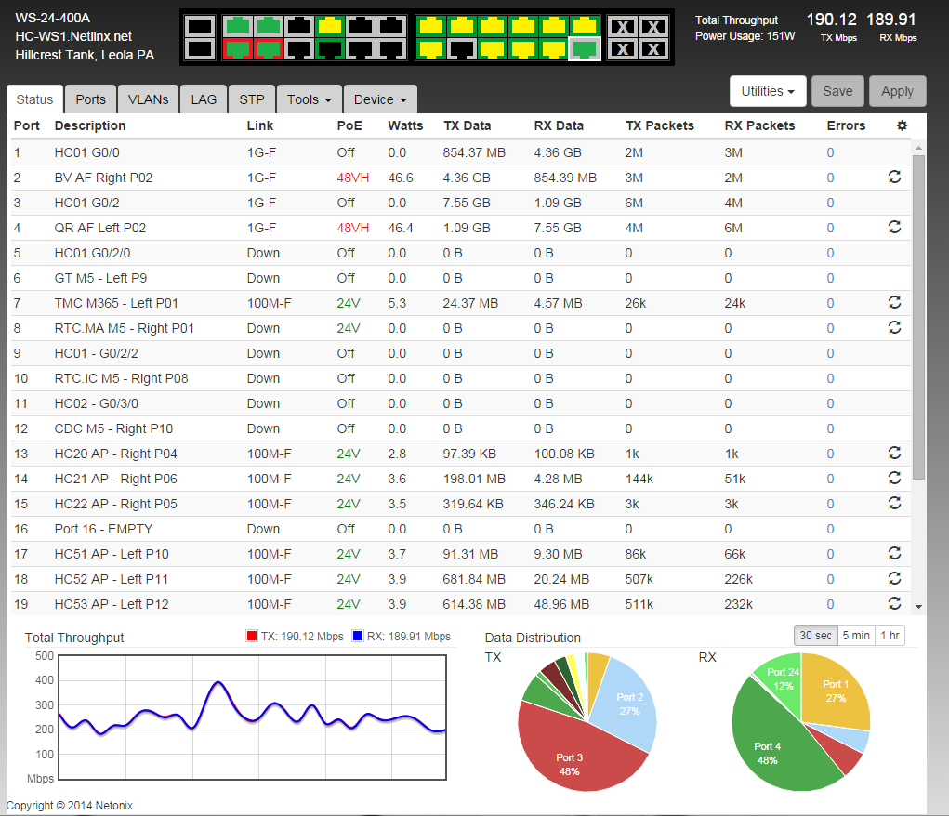This screenshot has width=949, height=816.
Task: Click the refresh icon for HC22 AP - Right P05
Action: coord(894,503)
